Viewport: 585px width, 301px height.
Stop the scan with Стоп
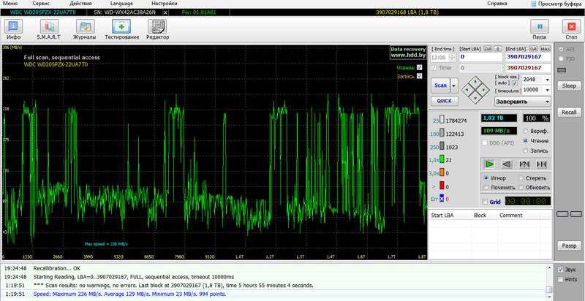click(x=571, y=29)
